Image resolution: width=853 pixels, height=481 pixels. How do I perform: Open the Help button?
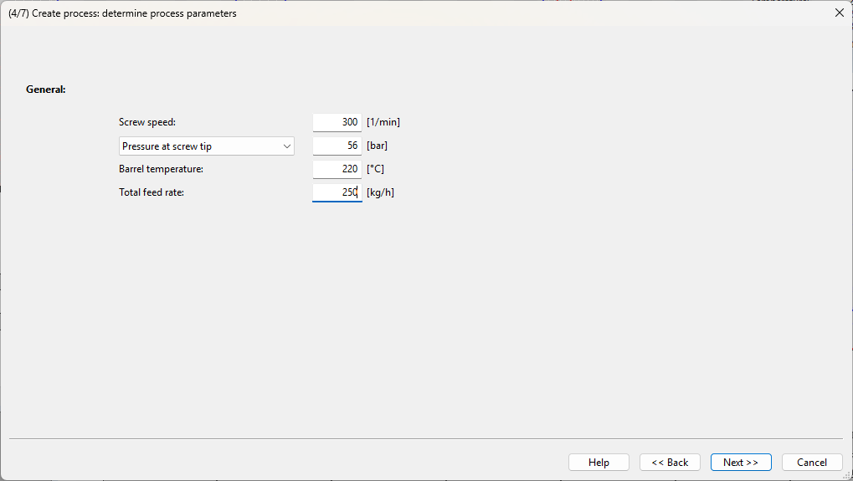pyautogui.click(x=599, y=463)
